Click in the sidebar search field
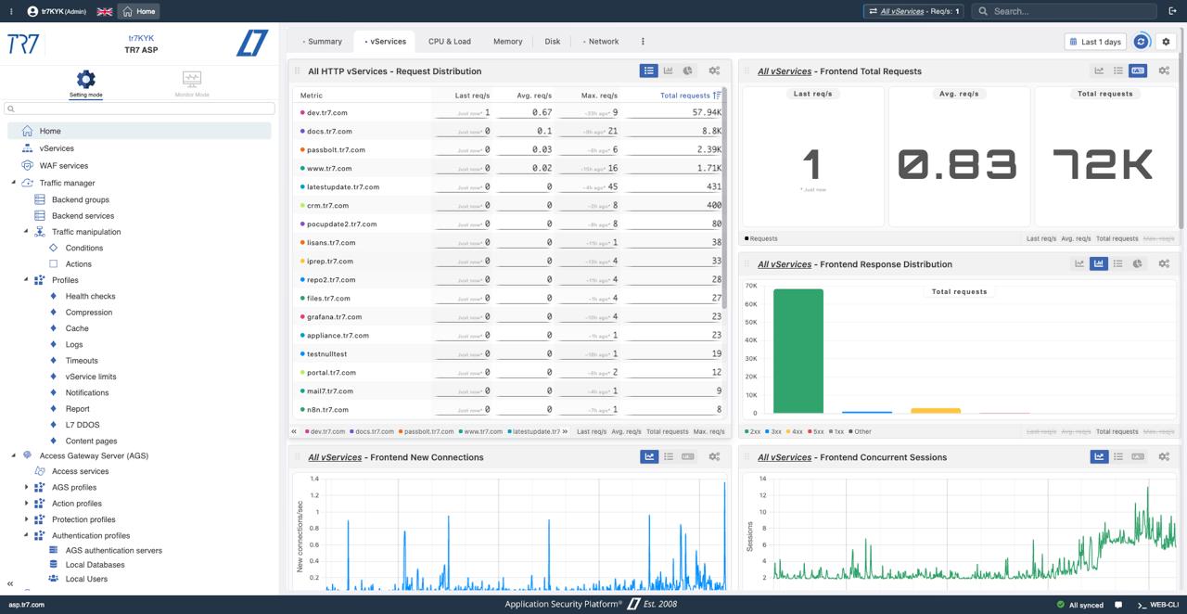 click(139, 109)
